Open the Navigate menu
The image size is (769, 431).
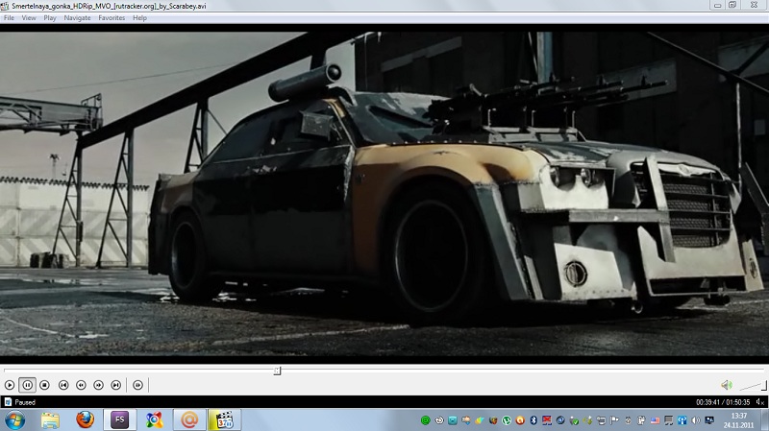click(77, 17)
